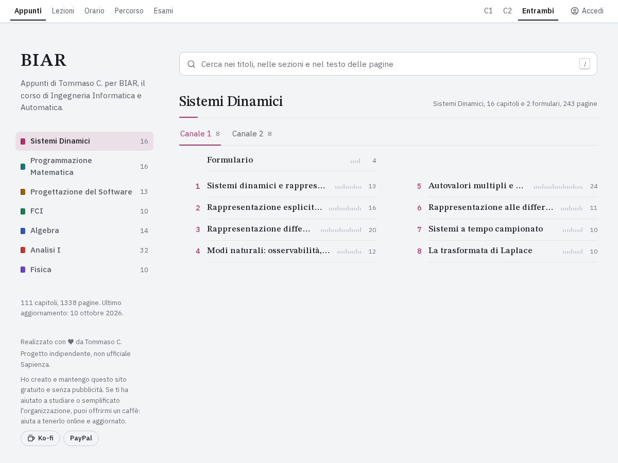Click the user account icon beside Accedi
Screen dimensions: 618x463
point(575,11)
